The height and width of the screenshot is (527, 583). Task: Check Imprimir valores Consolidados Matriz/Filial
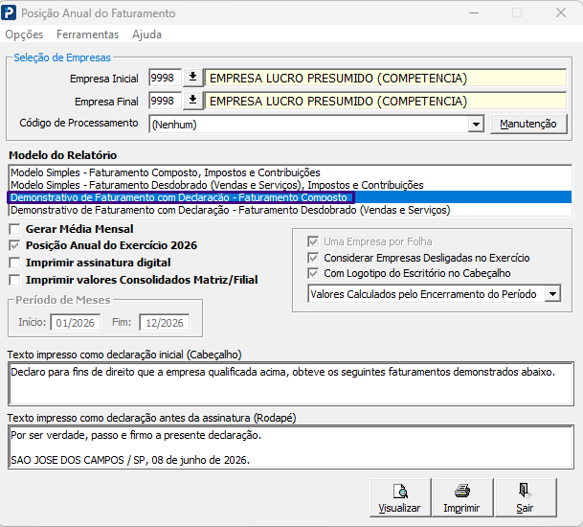tap(15, 280)
